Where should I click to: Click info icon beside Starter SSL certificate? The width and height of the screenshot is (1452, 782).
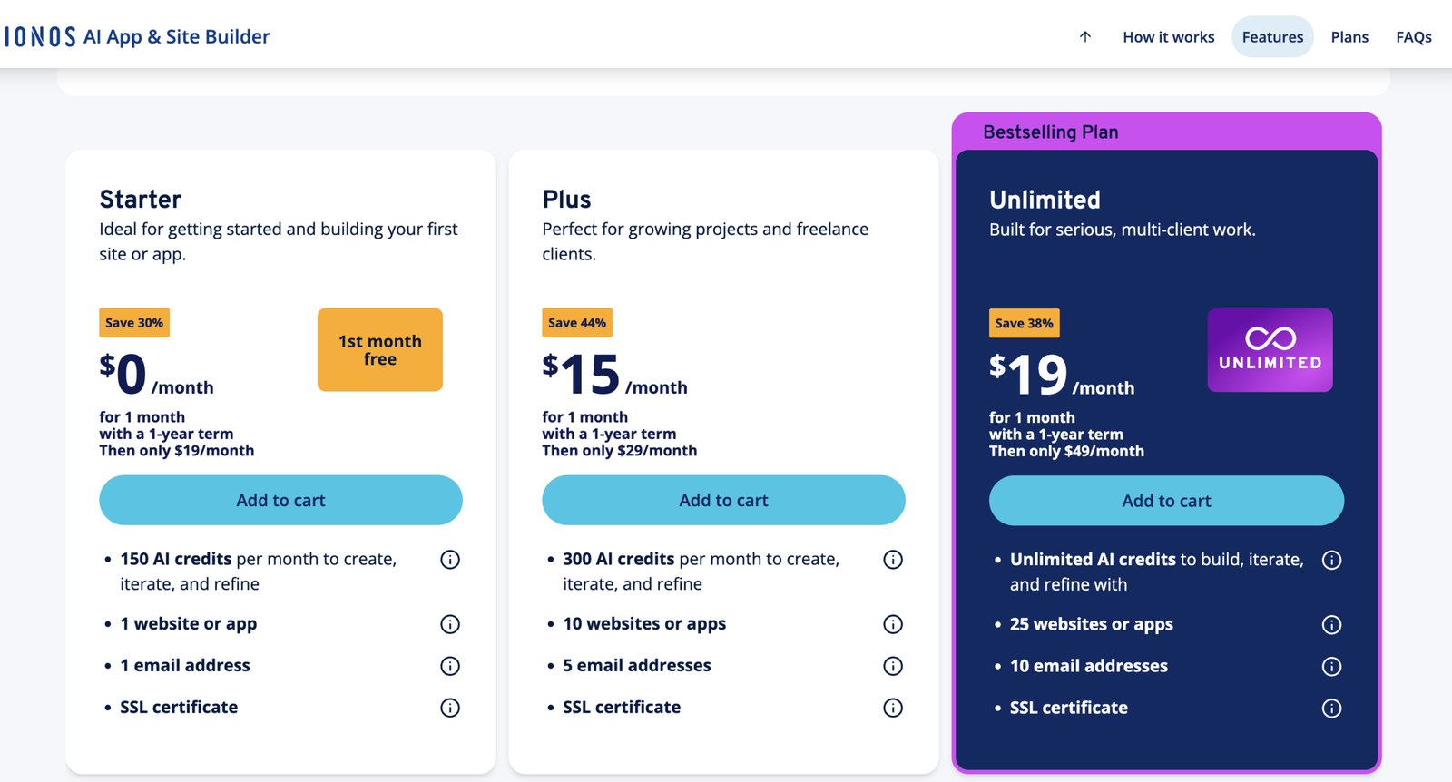450,708
